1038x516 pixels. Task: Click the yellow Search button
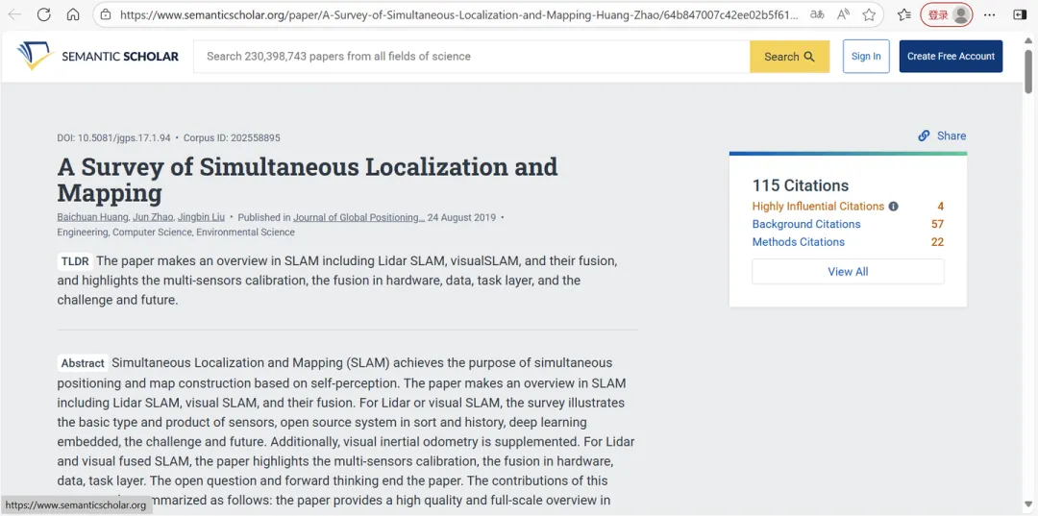click(x=789, y=57)
